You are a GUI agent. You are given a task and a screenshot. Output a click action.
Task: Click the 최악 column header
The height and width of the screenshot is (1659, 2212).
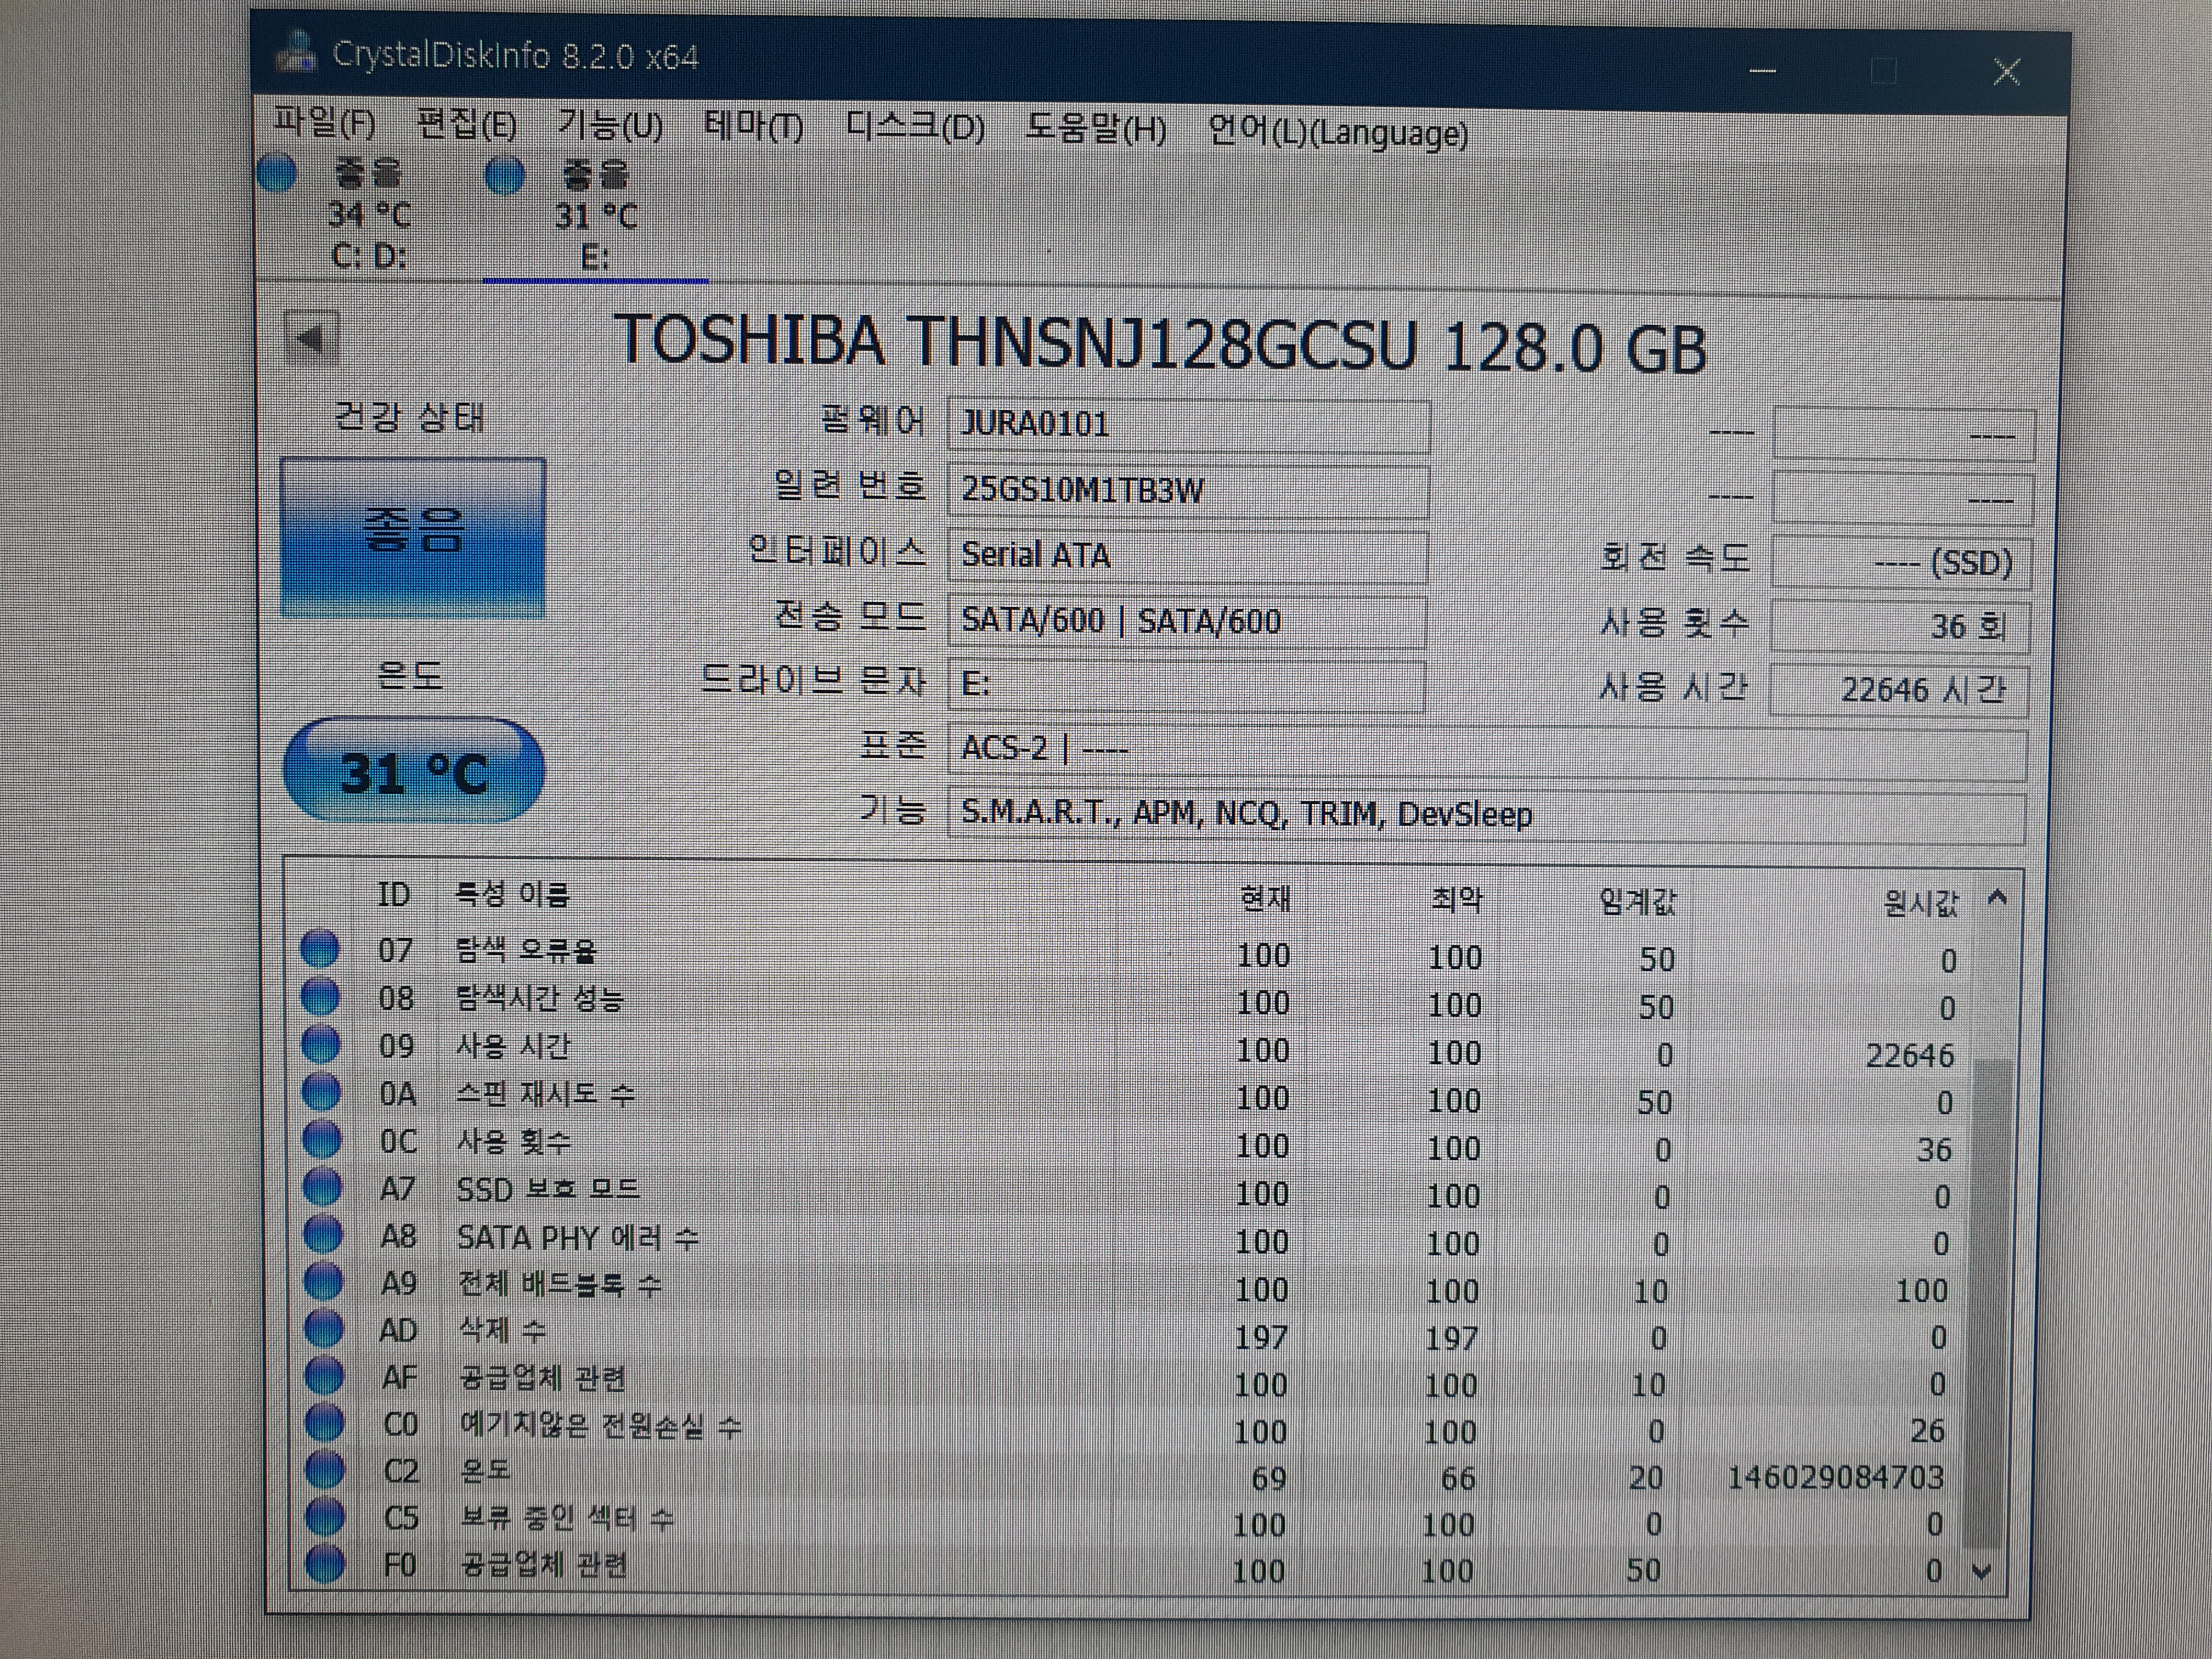click(1456, 901)
